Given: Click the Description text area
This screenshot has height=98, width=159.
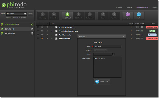Looking at the screenshot, I should pyautogui.click(x=107, y=67).
